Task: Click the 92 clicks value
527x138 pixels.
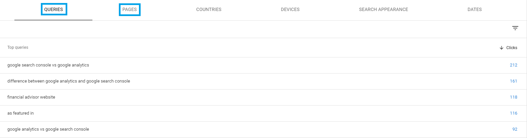Action: coord(515,129)
